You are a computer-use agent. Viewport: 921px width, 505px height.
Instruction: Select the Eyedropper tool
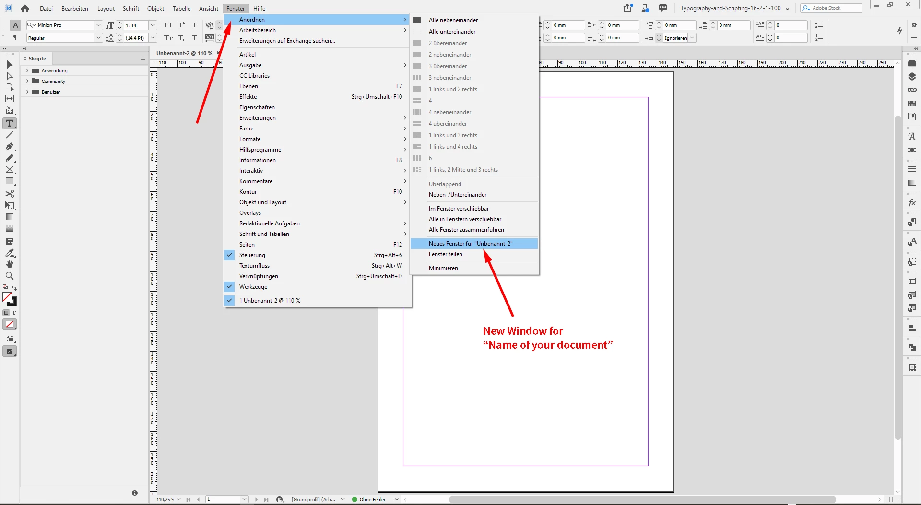(10, 253)
